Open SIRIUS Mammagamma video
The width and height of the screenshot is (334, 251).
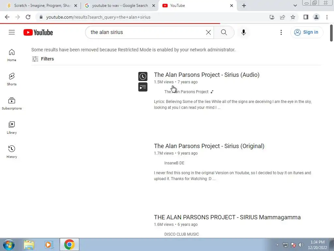[227, 217]
